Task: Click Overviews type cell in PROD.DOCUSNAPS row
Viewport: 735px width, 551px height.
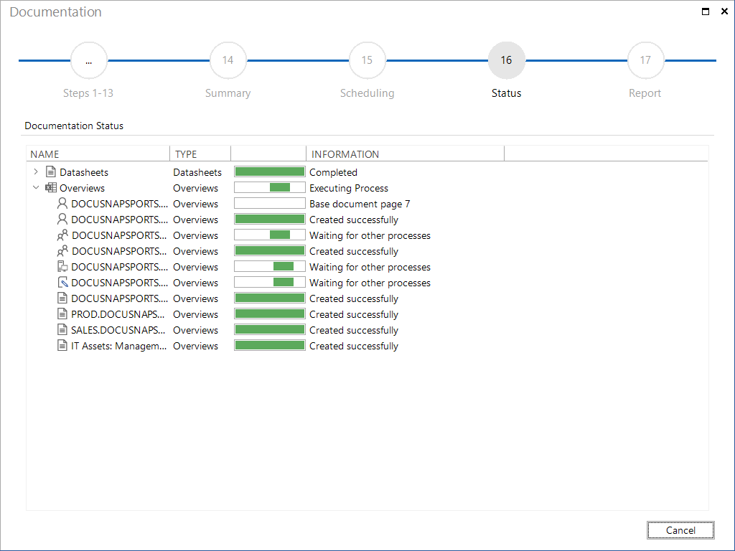Action: (x=195, y=314)
